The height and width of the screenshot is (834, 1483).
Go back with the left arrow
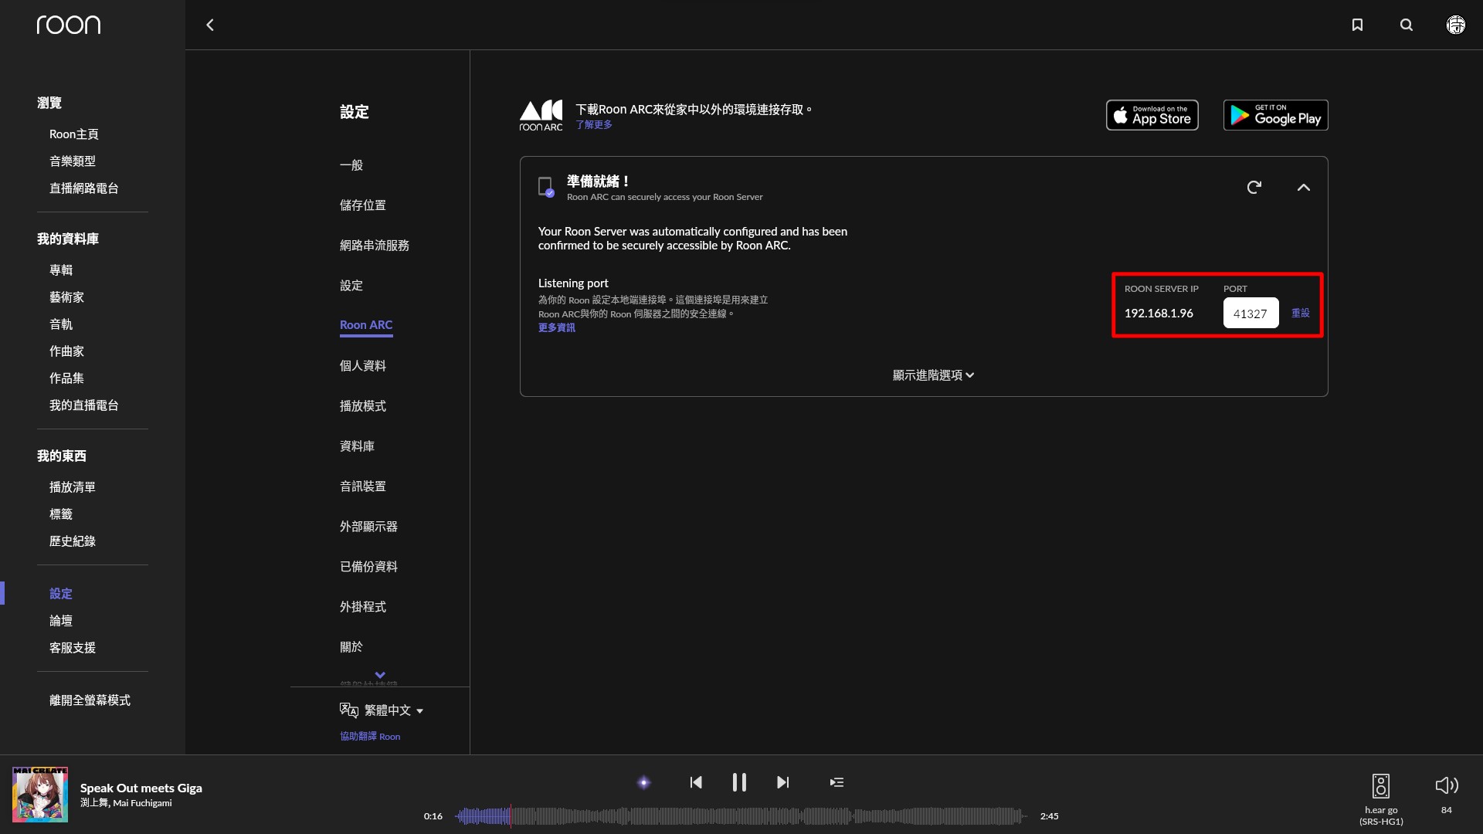(x=209, y=25)
